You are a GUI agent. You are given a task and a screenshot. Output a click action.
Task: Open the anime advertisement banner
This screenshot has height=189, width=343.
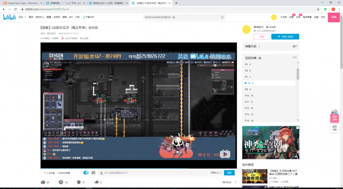tap(270, 142)
